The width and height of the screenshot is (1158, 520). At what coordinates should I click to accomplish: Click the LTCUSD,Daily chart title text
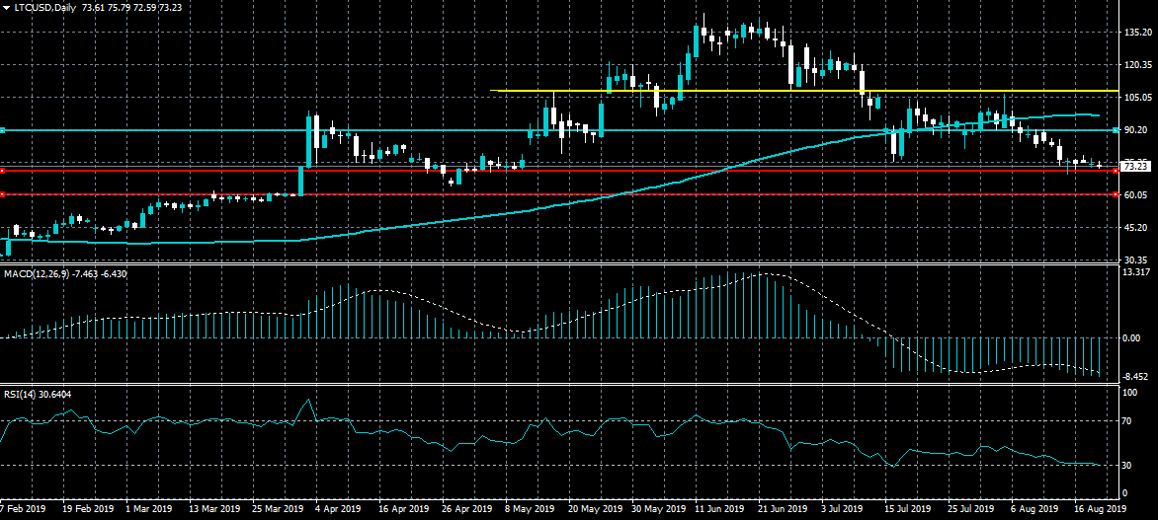pos(45,7)
